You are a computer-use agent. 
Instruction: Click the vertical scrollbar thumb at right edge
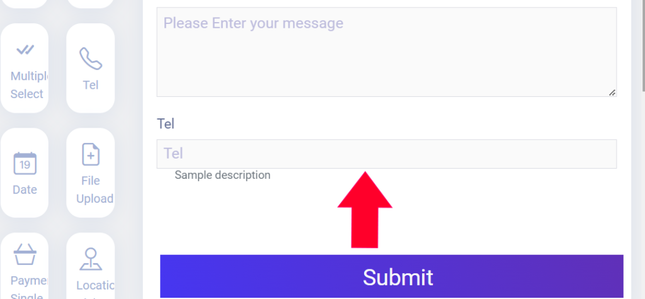click(643, 46)
